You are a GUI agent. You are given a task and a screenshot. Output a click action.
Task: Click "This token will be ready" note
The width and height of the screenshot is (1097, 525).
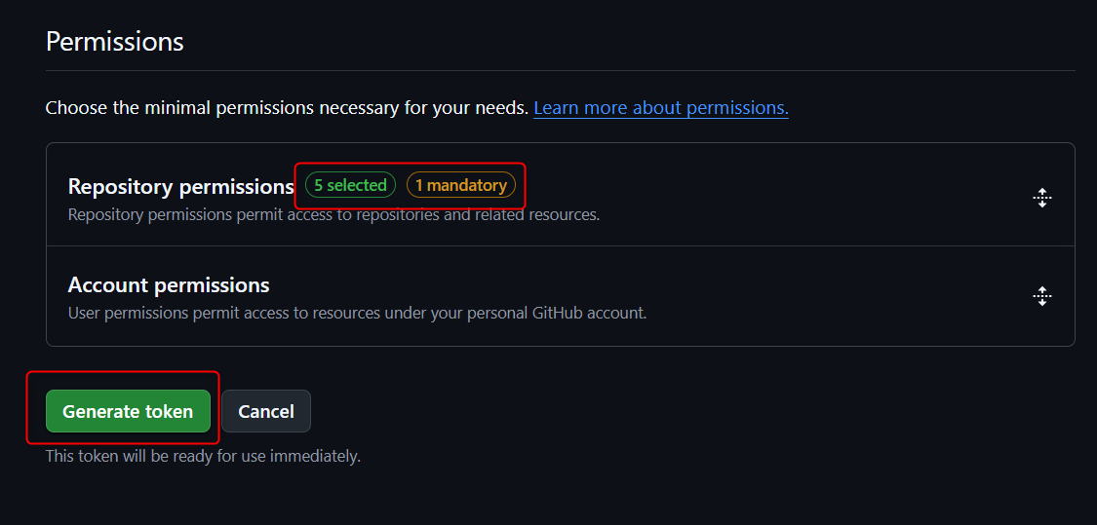[203, 457]
